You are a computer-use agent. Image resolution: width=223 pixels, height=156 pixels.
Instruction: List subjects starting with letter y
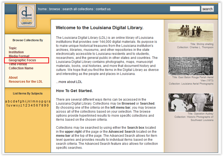pyautogui.click(x=19, y=105)
